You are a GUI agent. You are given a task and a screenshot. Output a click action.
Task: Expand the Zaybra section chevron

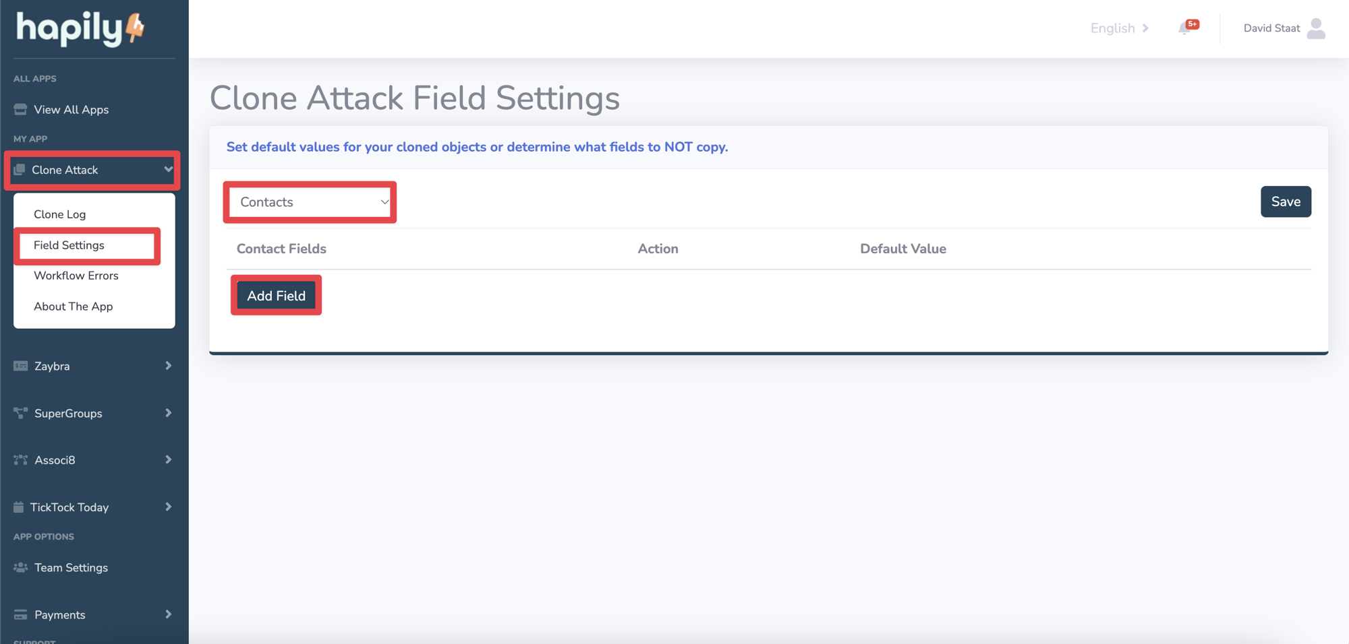(x=168, y=366)
